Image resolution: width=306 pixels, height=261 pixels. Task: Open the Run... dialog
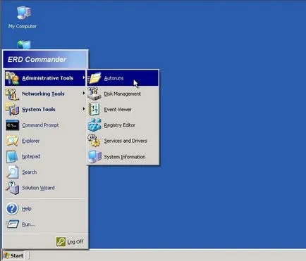[45, 224]
